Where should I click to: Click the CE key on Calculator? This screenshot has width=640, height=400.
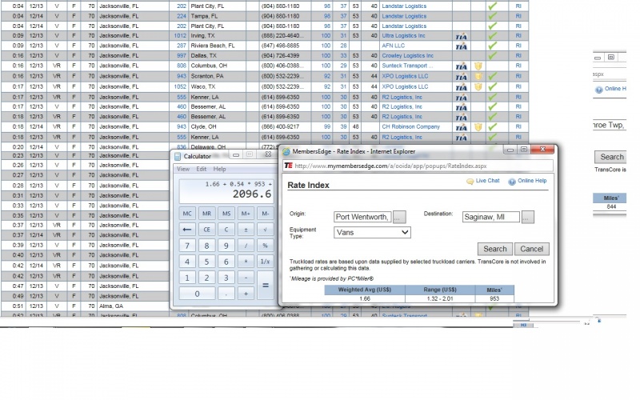point(206,230)
